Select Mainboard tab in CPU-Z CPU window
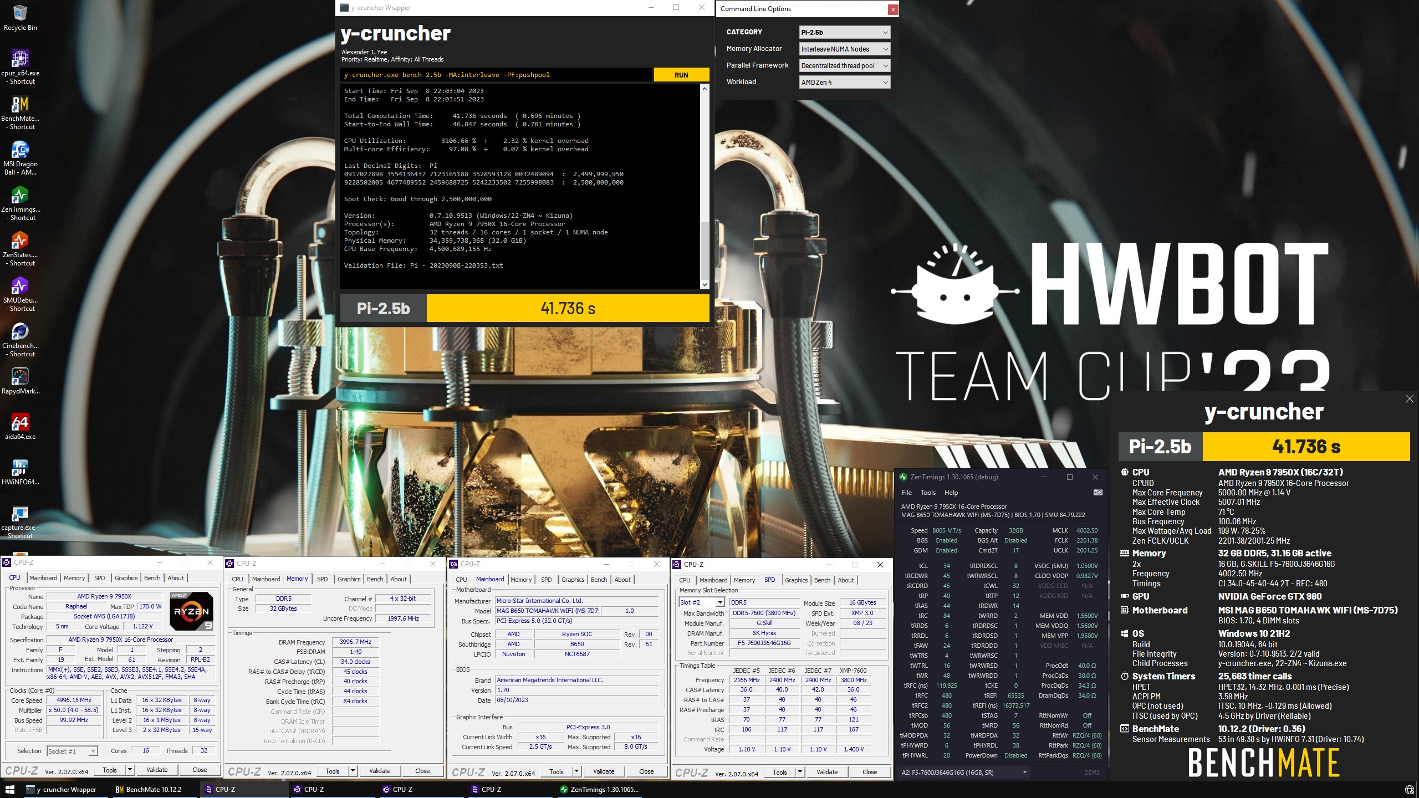This screenshot has width=1419, height=798. pyautogui.click(x=43, y=578)
